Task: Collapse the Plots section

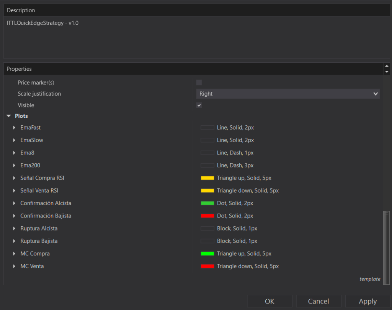Action: 9,116
